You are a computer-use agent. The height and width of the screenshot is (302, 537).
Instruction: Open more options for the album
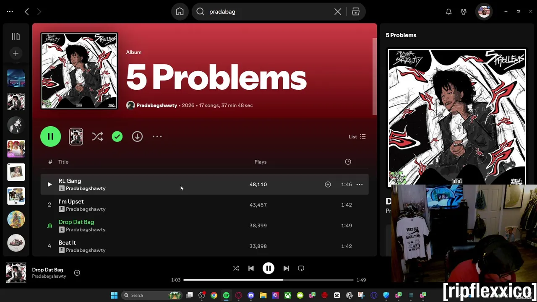coord(157,136)
